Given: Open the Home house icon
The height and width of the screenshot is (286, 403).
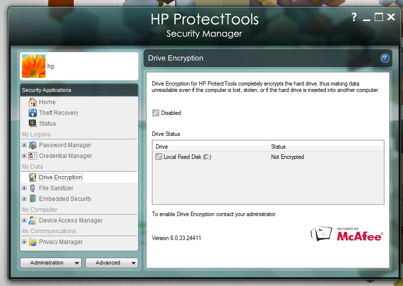Looking at the screenshot, I should point(33,102).
